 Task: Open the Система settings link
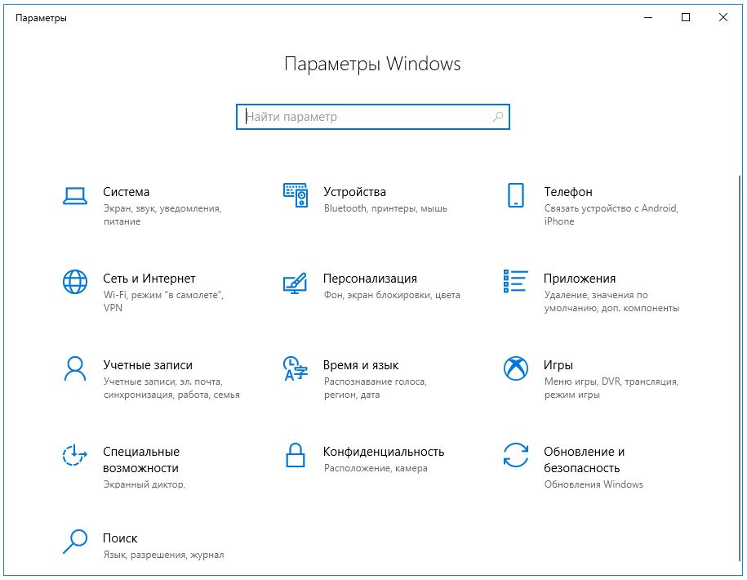pyautogui.click(x=127, y=192)
